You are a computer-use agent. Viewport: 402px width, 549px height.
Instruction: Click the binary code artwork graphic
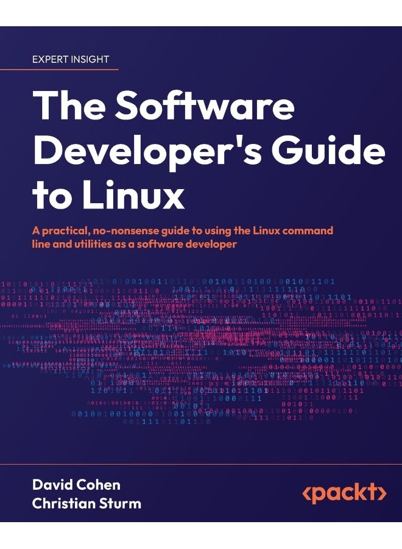point(201,351)
